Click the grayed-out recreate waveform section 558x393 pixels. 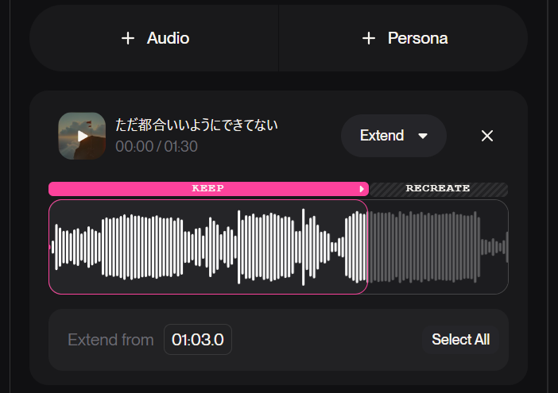pos(437,247)
